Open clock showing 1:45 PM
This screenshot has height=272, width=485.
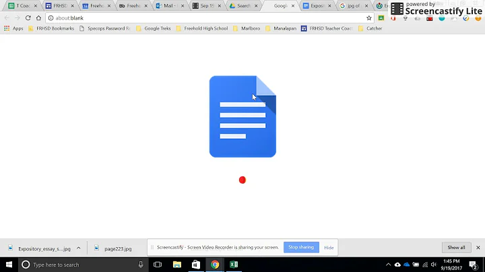click(451, 265)
